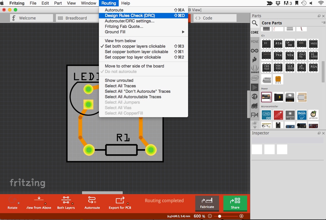Image resolution: width=326 pixels, height=220 pixels.
Task: Open Autorouter/DRC settings…
Action: [143, 21]
